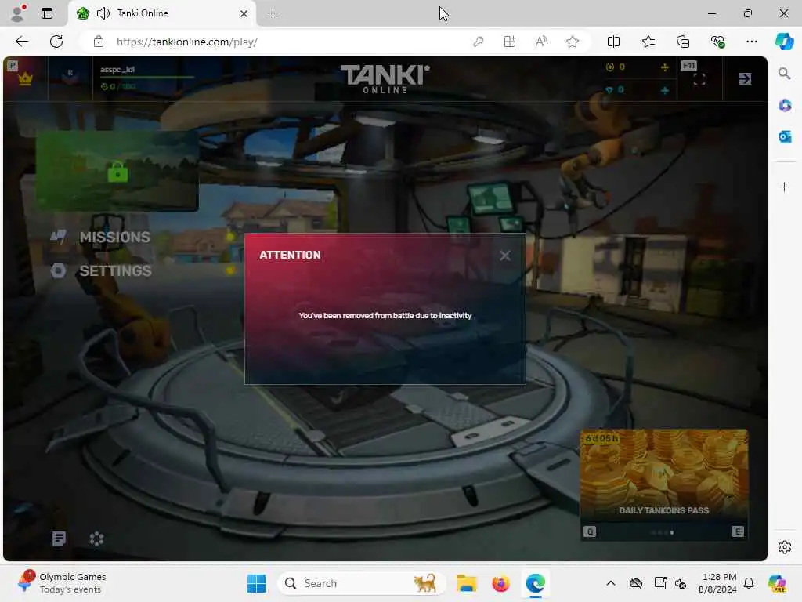Click the rank badge icon
Screen dimensions: 802x602
coord(70,76)
